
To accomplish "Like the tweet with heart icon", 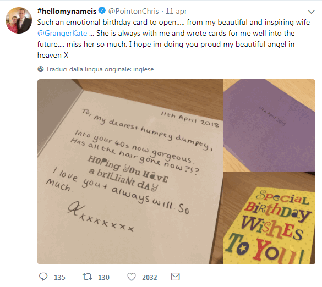I will point(132,277).
